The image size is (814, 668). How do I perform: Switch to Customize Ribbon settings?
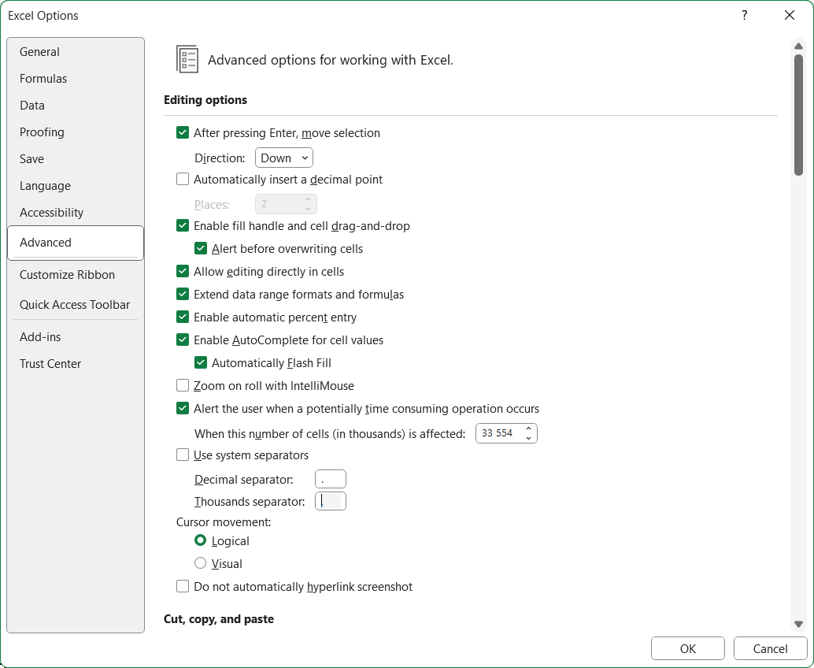pyautogui.click(x=67, y=275)
